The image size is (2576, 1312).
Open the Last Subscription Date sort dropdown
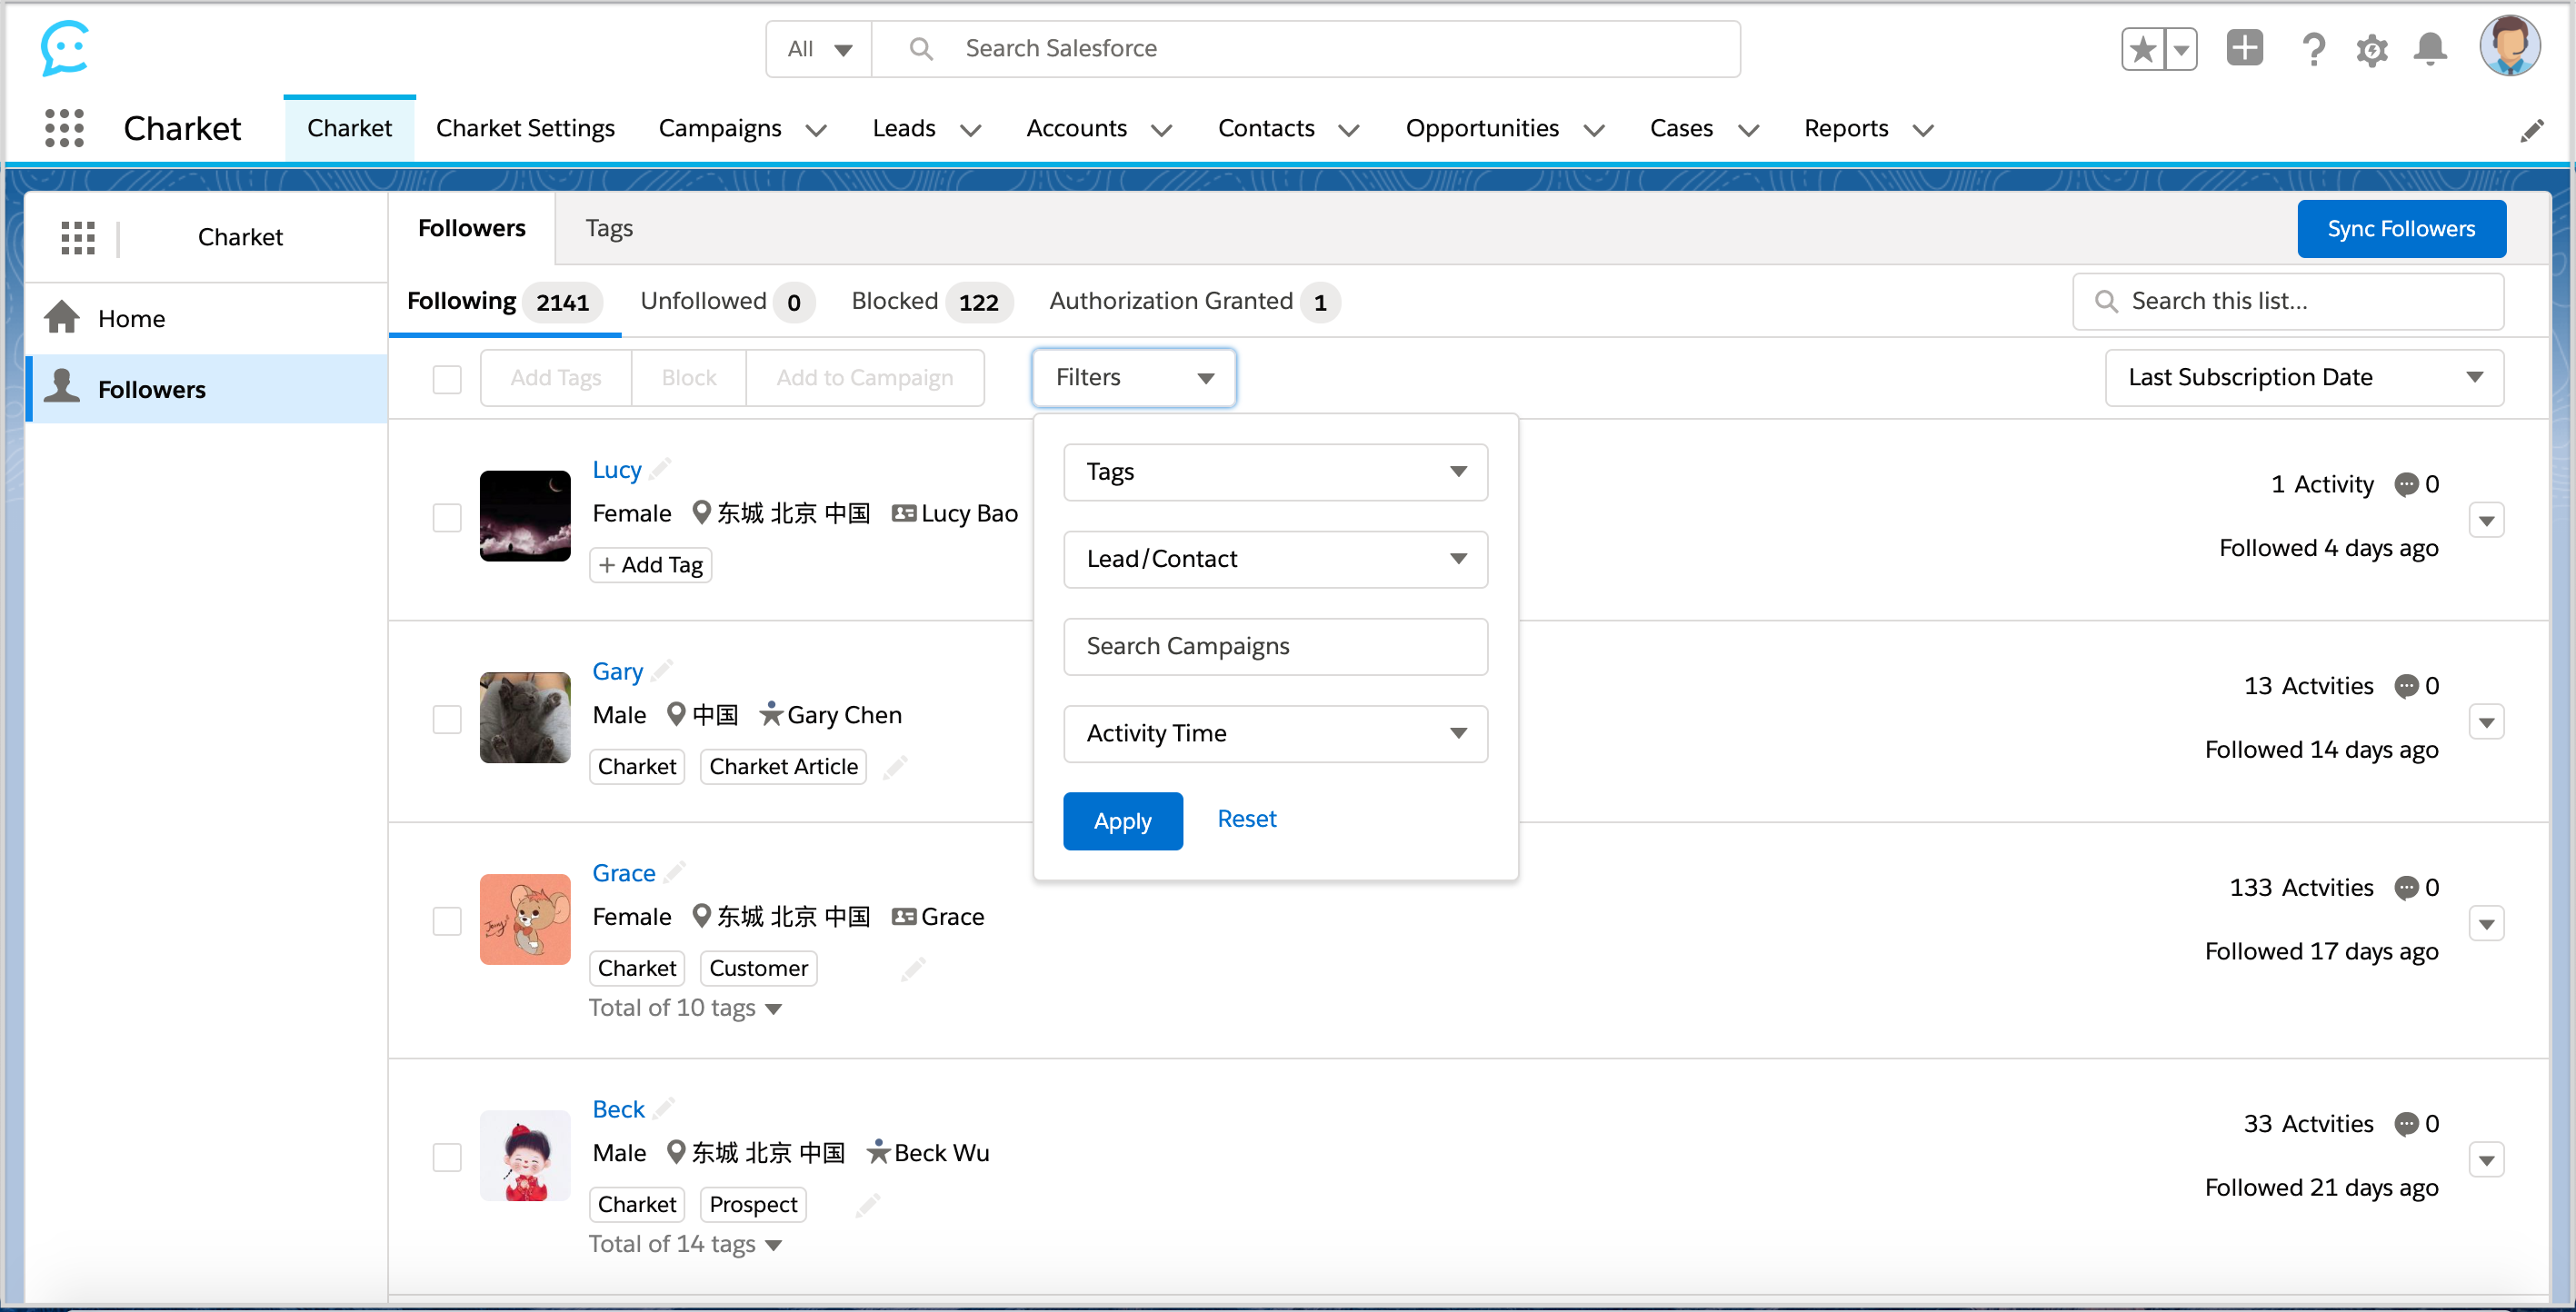coord(2304,378)
